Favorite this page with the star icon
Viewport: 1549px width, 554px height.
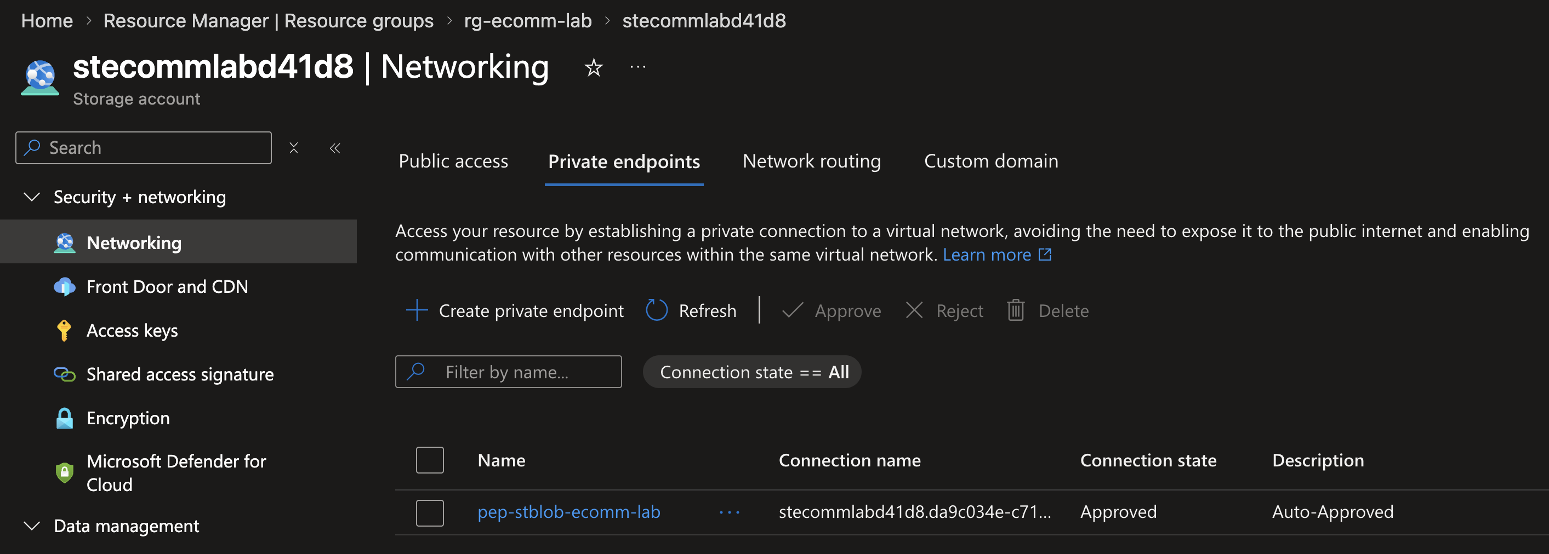[x=594, y=67]
